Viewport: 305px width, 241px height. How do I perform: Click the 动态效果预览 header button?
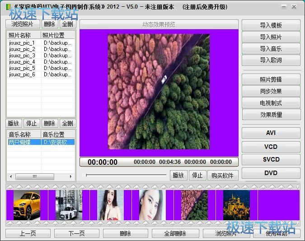coord(159,24)
